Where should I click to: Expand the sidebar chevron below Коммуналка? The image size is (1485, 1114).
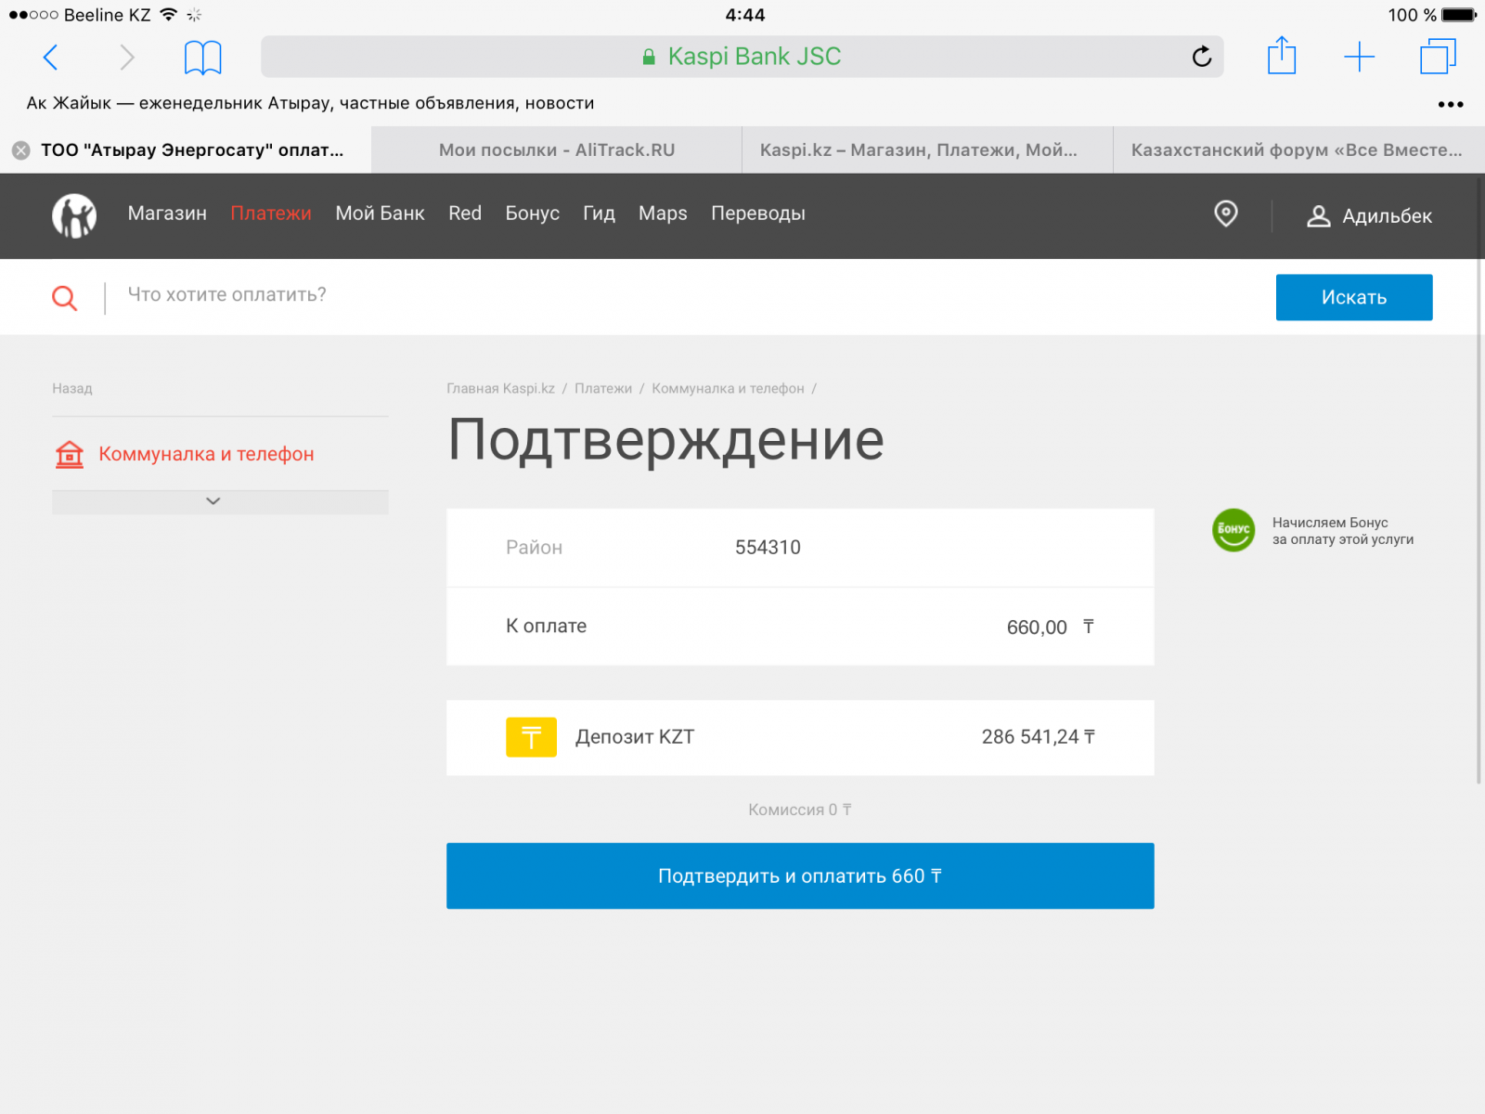[x=213, y=501]
